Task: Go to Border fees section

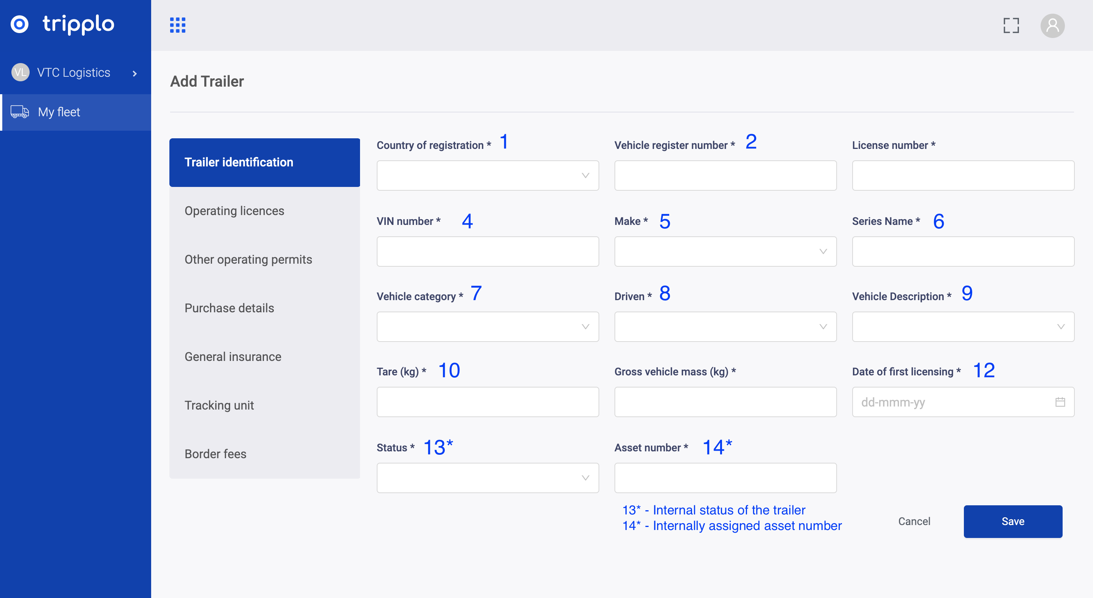Action: pyautogui.click(x=215, y=454)
